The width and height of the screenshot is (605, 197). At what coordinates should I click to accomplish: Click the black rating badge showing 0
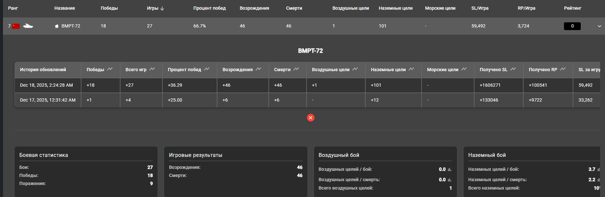click(572, 26)
